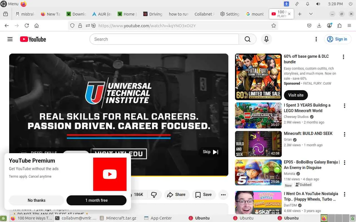
Task: Open the power icon in the top panel
Action: point(350,4)
